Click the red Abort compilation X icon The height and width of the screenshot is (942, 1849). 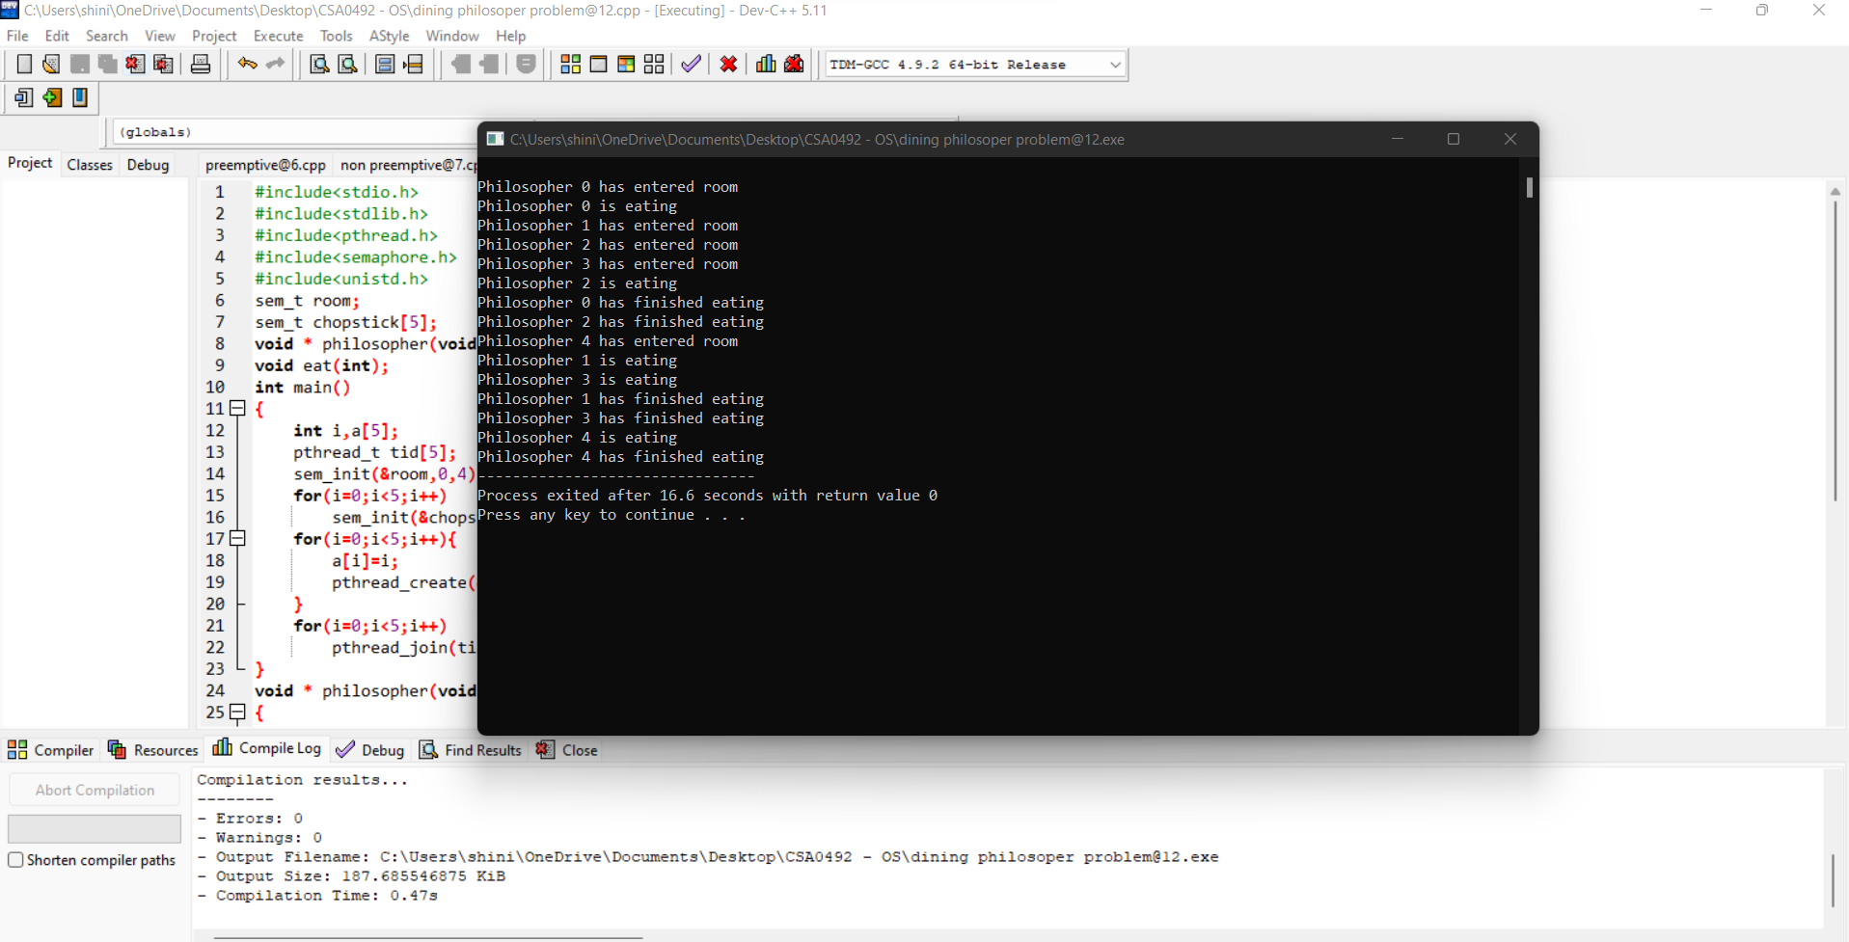(728, 64)
